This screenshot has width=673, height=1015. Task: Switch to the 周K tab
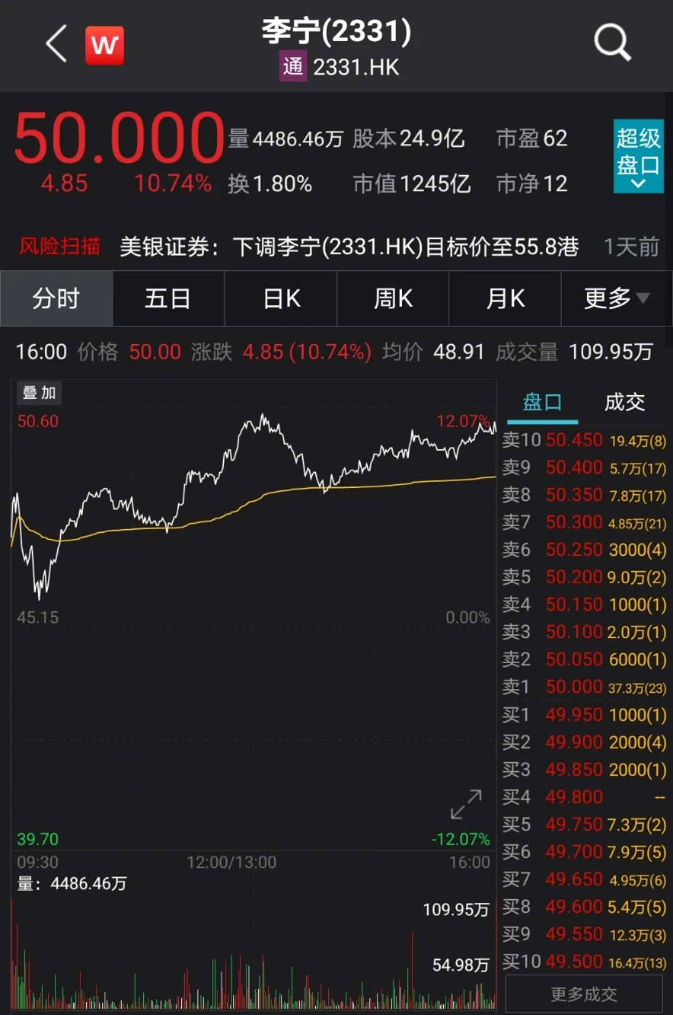393,298
